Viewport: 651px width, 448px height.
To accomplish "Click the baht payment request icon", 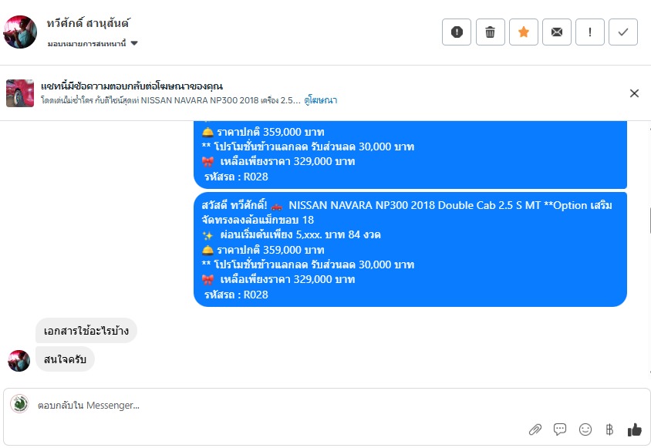I will (609, 429).
